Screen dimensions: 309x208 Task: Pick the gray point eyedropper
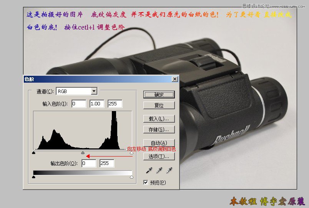coord(159,170)
